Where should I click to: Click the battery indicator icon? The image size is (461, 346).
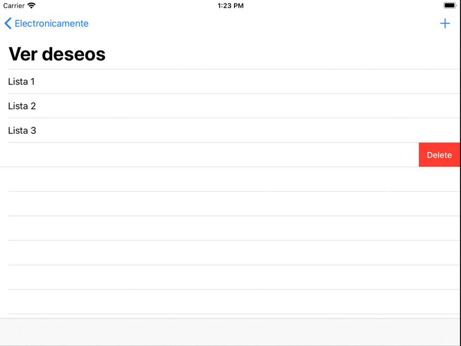tap(450, 6)
